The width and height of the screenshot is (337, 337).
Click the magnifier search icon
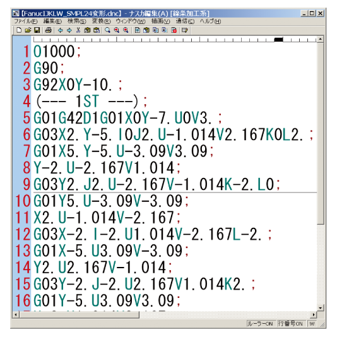pos(107,30)
